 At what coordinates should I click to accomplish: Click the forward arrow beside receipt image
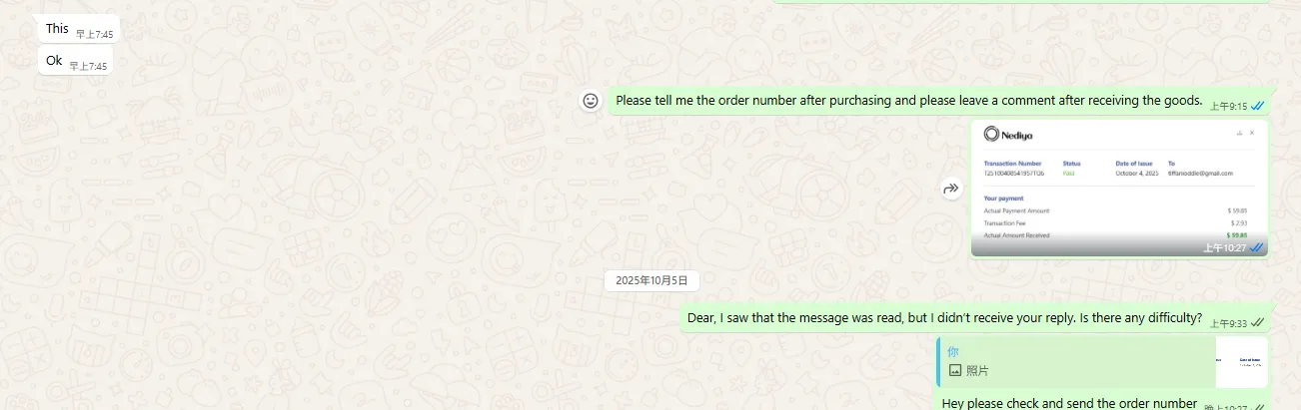pyautogui.click(x=951, y=189)
